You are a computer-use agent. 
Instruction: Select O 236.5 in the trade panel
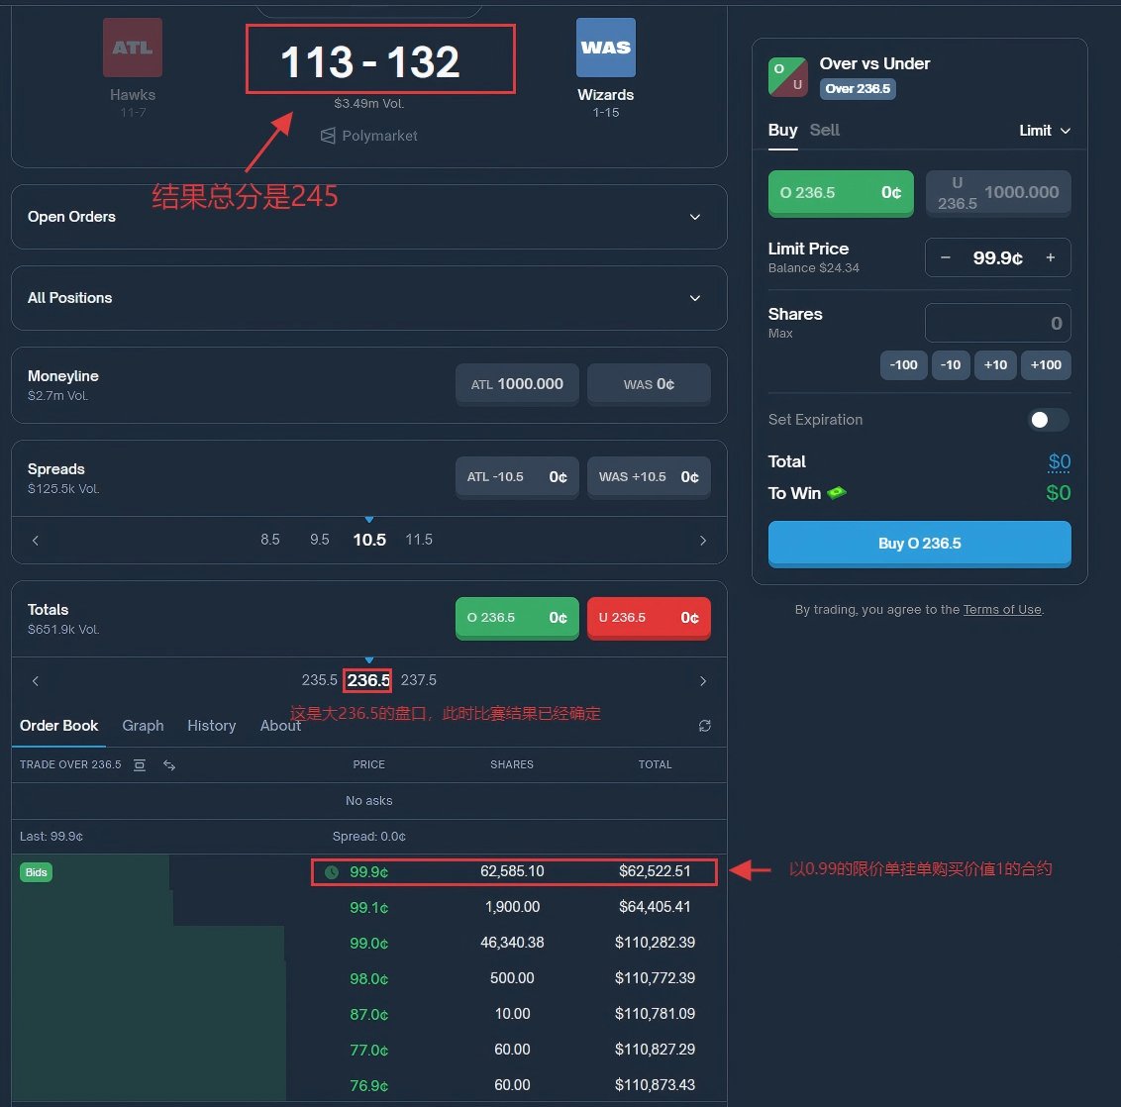pos(841,193)
